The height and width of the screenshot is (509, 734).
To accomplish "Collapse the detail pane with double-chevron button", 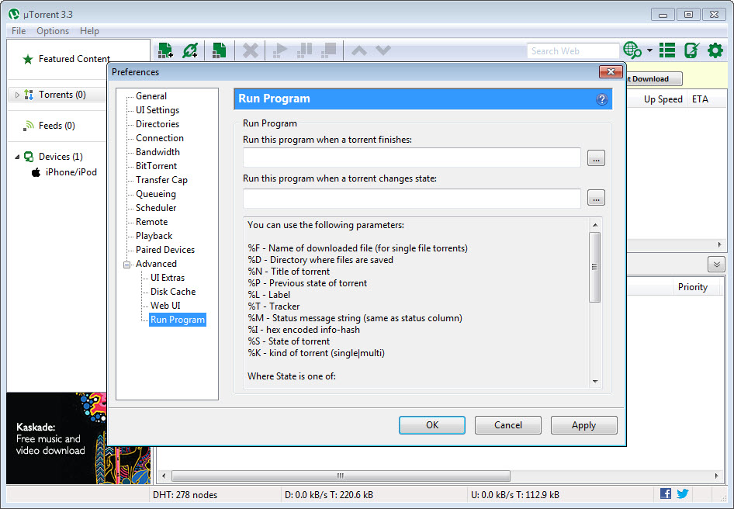I will point(716,264).
